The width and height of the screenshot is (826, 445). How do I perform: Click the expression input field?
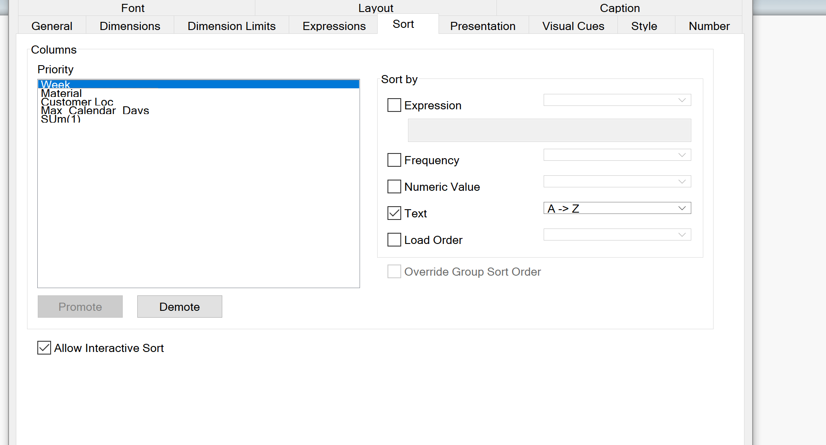pos(549,130)
